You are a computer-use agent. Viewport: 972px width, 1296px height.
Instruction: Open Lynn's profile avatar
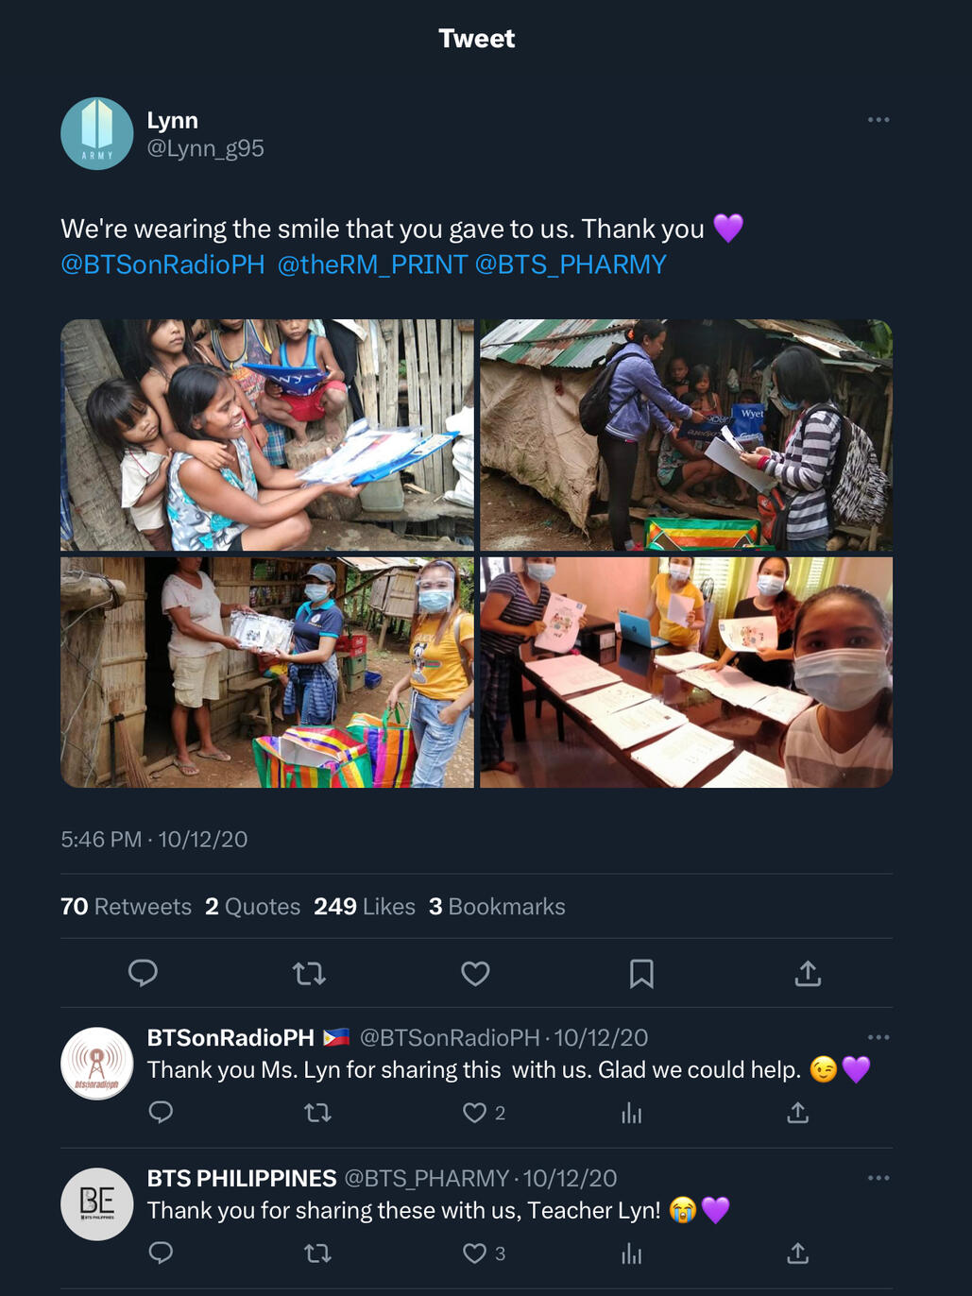coord(97,134)
